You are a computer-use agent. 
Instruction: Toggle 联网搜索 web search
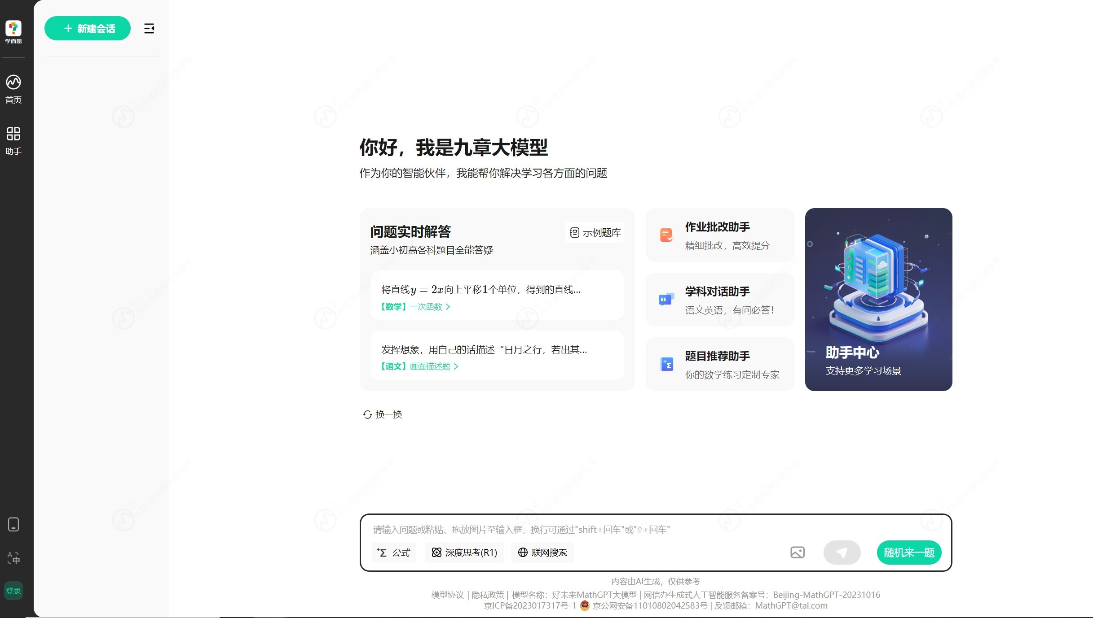point(542,553)
